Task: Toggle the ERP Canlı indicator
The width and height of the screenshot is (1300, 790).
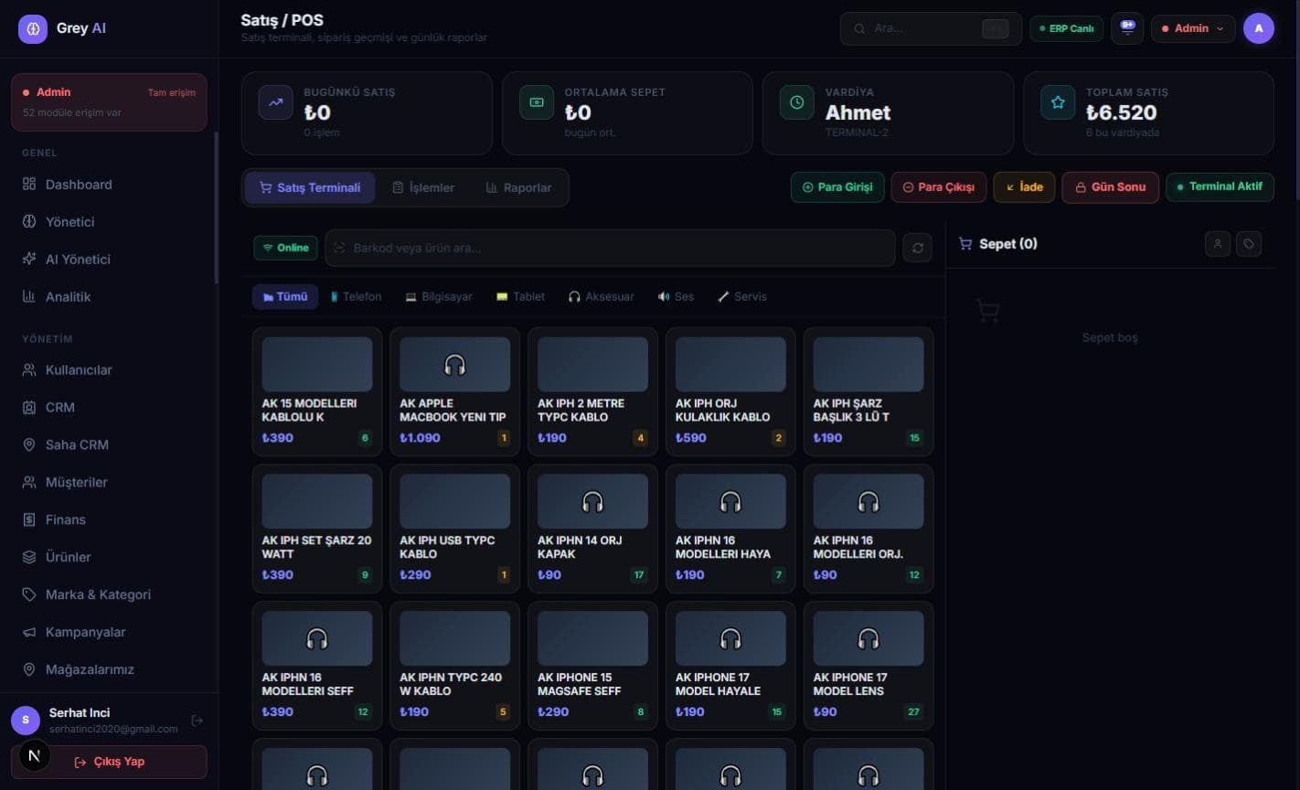Action: point(1067,28)
